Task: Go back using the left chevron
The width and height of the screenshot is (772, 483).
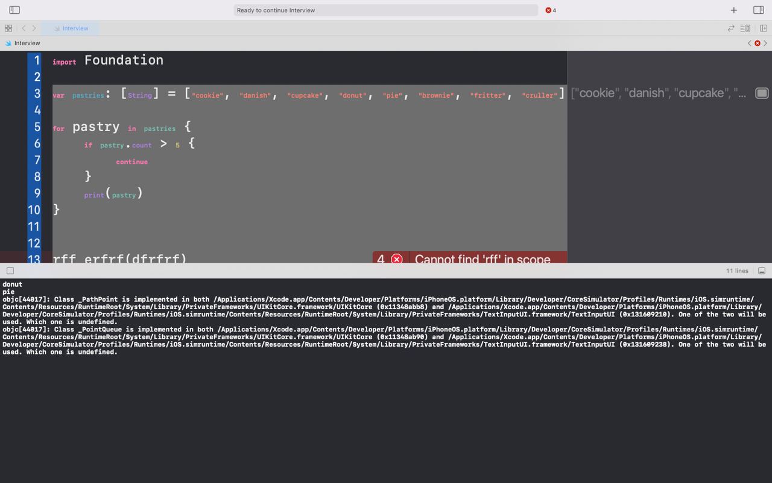Action: [x=24, y=28]
